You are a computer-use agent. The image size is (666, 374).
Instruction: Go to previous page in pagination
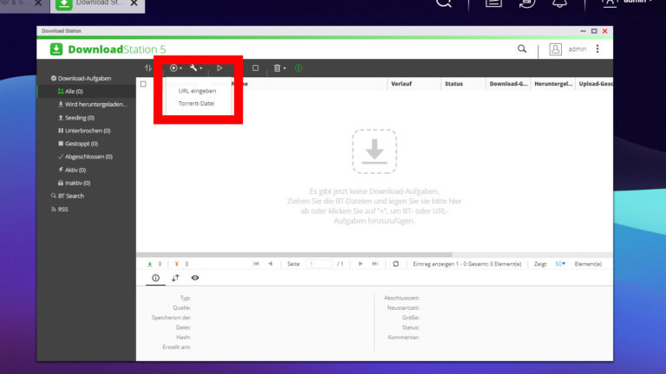click(271, 264)
